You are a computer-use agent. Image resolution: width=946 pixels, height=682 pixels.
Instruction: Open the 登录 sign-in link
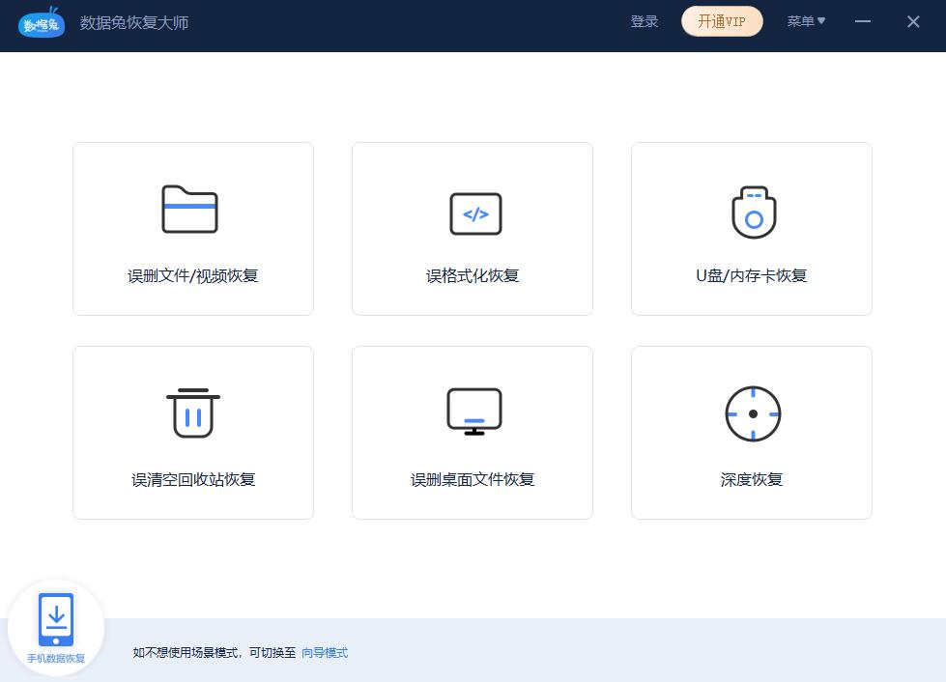click(644, 21)
